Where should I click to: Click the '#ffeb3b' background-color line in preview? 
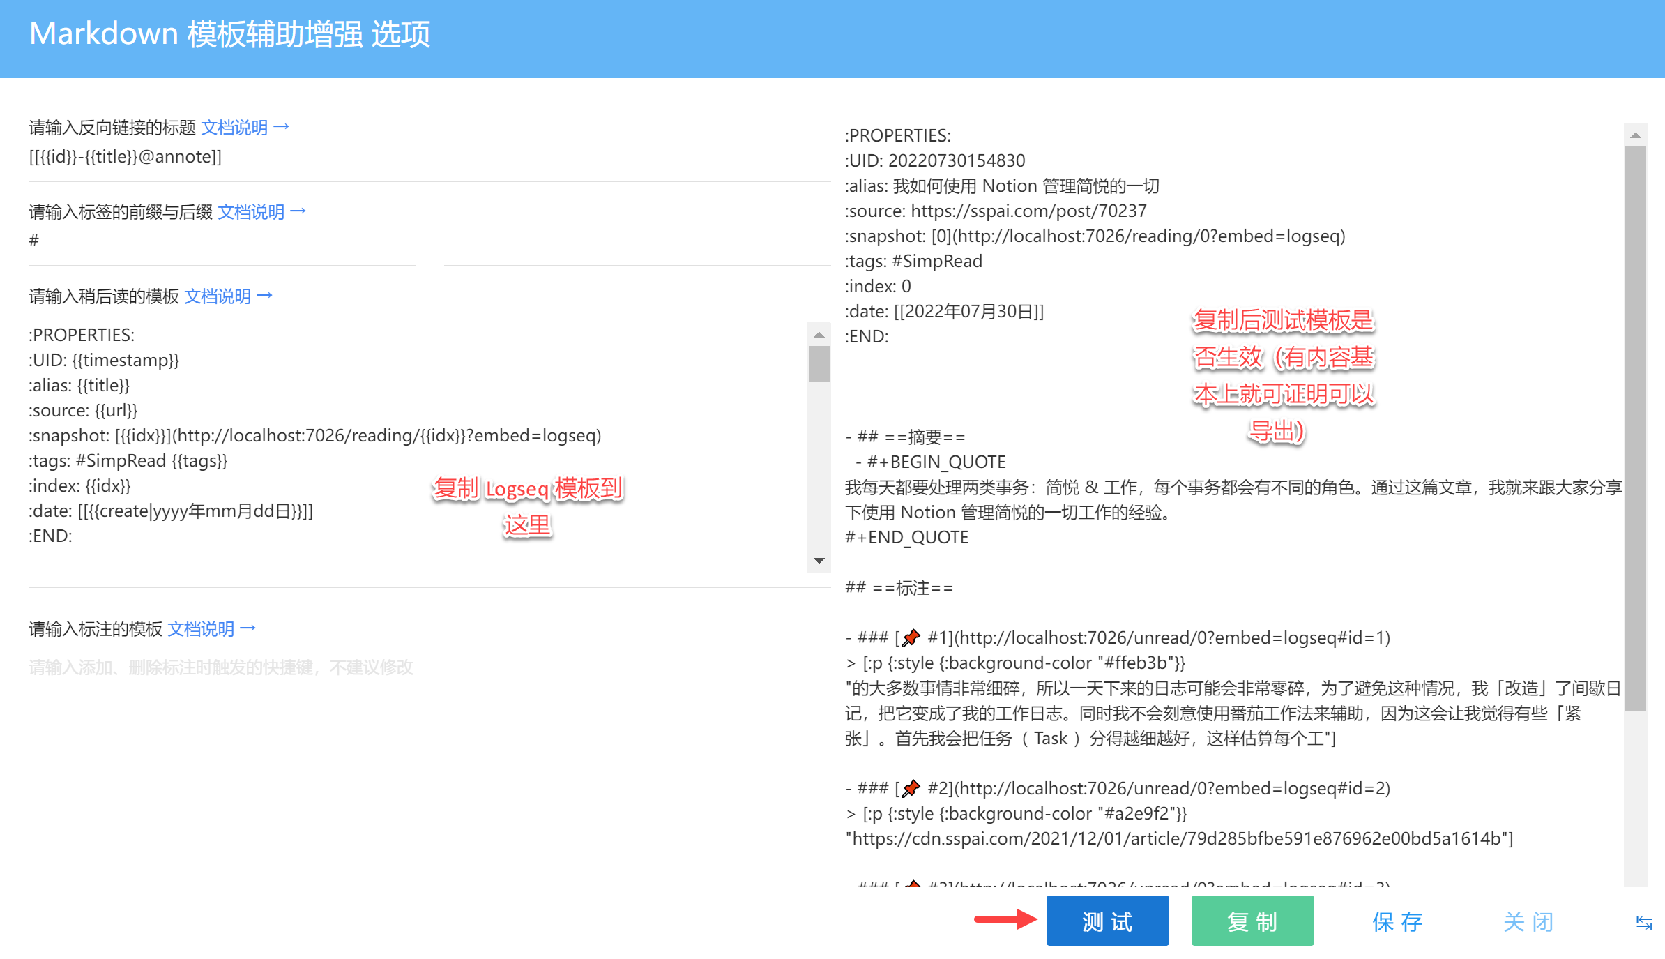point(1015,663)
